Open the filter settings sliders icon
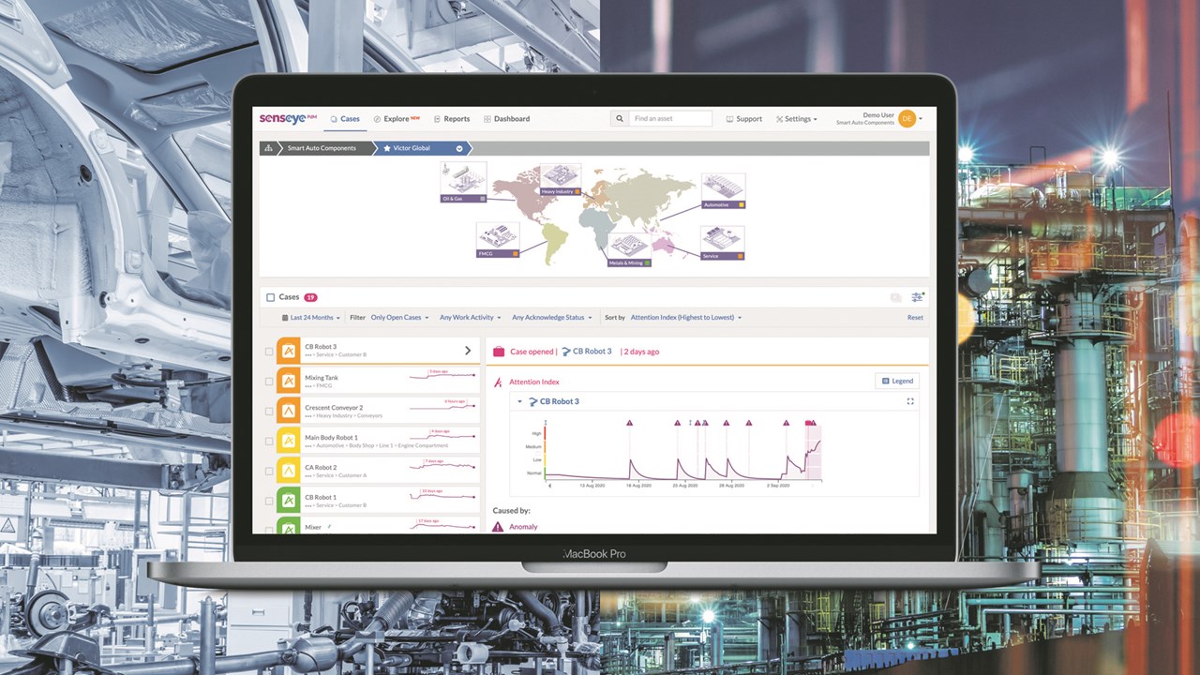Screen dimensions: 1200x675 [x=917, y=297]
